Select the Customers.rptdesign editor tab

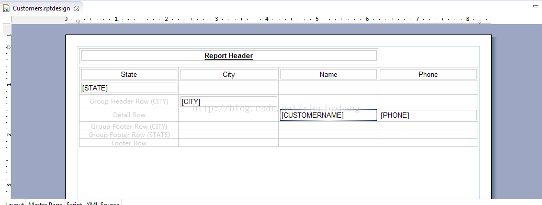pyautogui.click(x=41, y=8)
